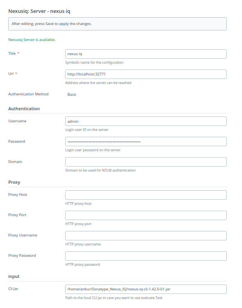Click the 'Nexusiq Server is available' status message
The height and width of the screenshot is (308, 242).
tap(32, 40)
